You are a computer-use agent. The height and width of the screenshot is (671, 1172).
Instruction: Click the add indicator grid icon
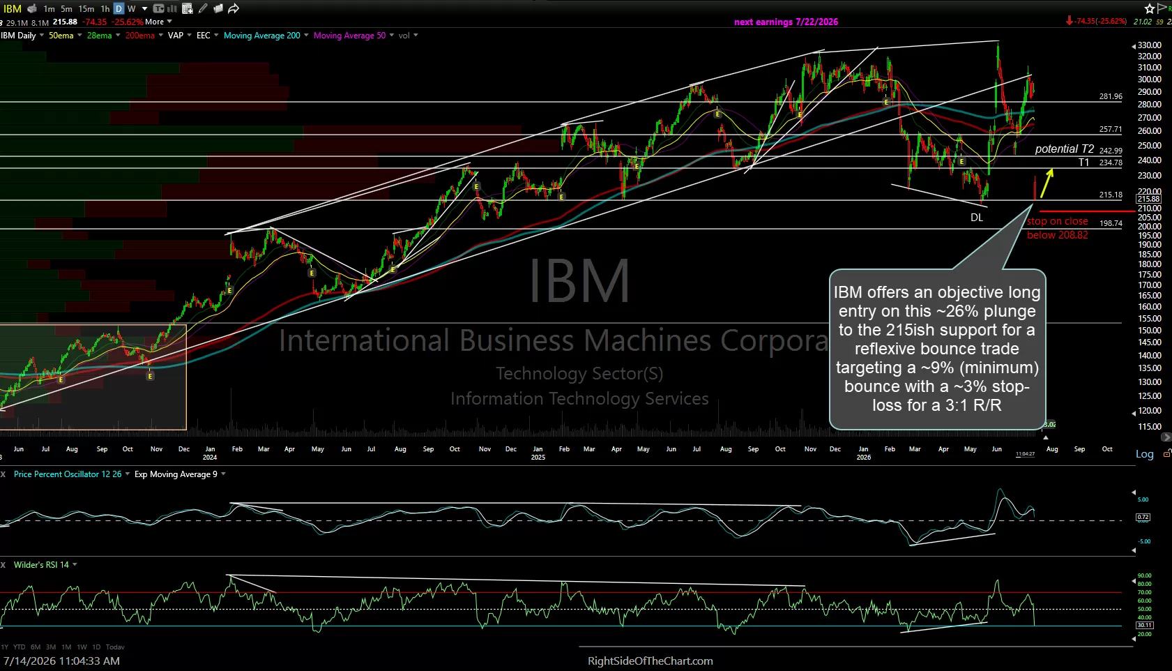tap(188, 8)
